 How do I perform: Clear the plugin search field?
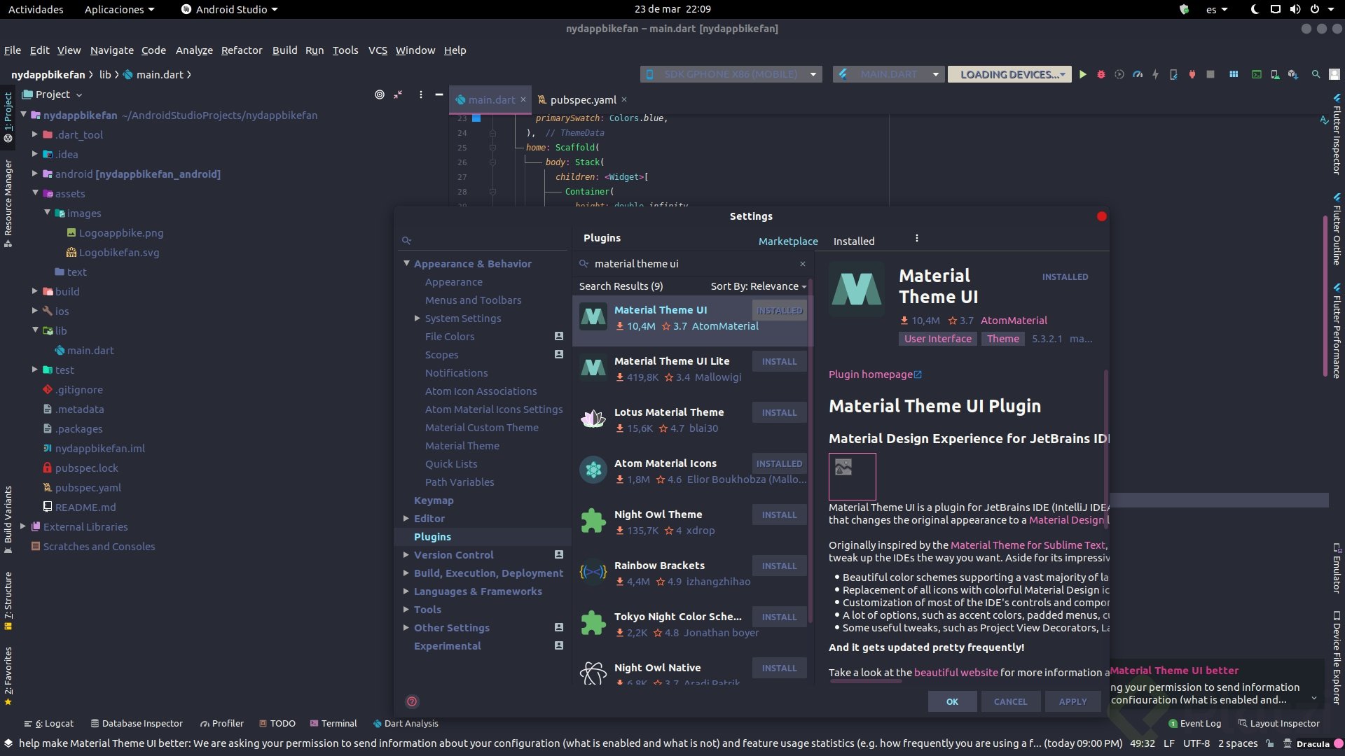pos(803,264)
